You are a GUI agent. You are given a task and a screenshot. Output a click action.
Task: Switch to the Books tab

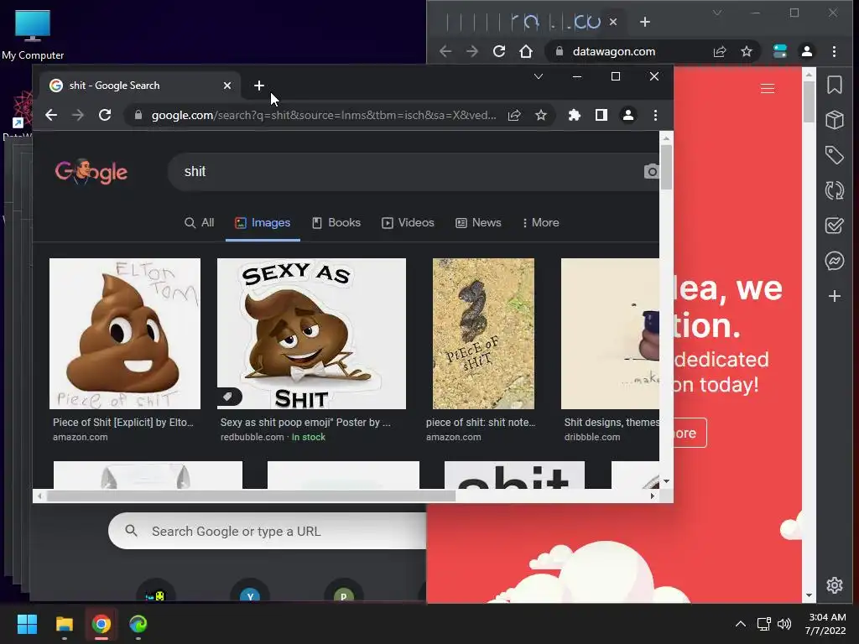[x=336, y=222]
